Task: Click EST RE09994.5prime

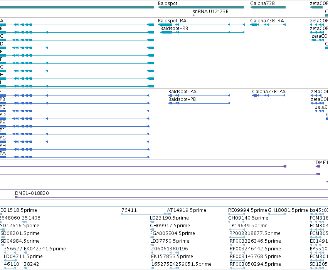Action: [x=247, y=210]
